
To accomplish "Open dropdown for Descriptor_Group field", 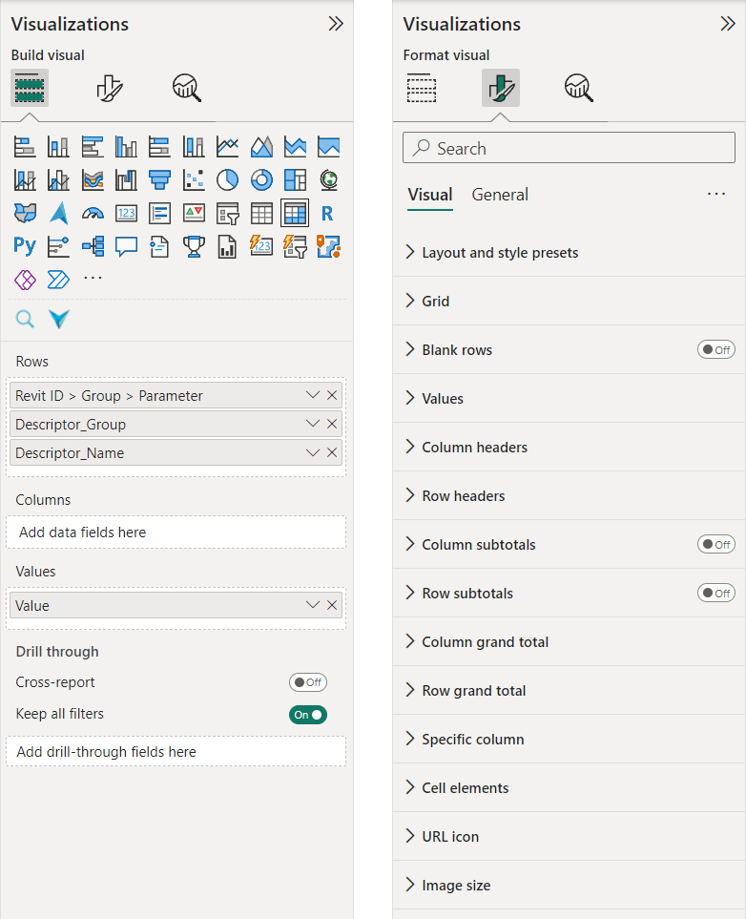I will click(x=312, y=424).
